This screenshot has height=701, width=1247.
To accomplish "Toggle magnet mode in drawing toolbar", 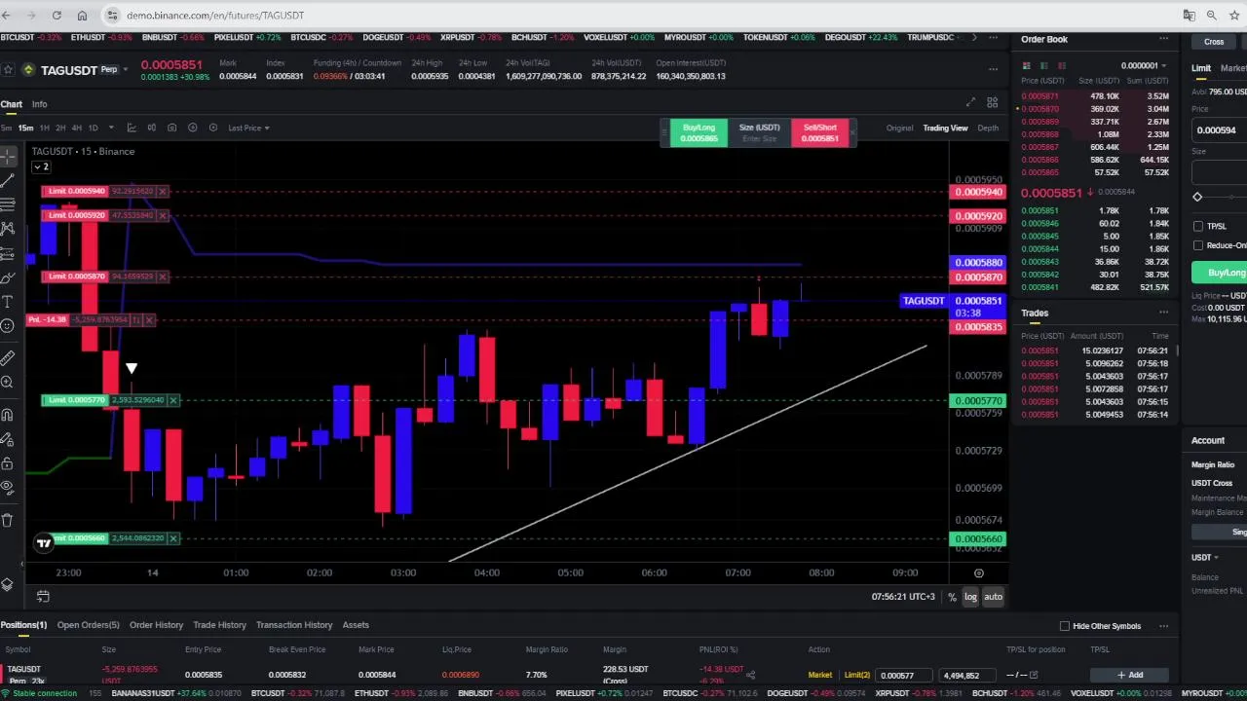I will click(8, 415).
